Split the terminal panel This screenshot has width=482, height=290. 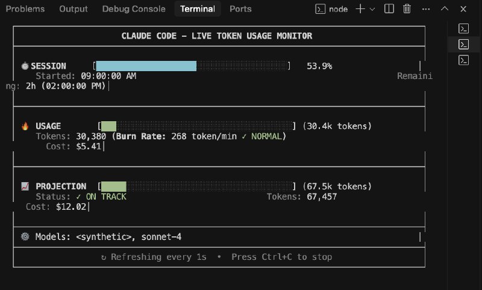389,9
